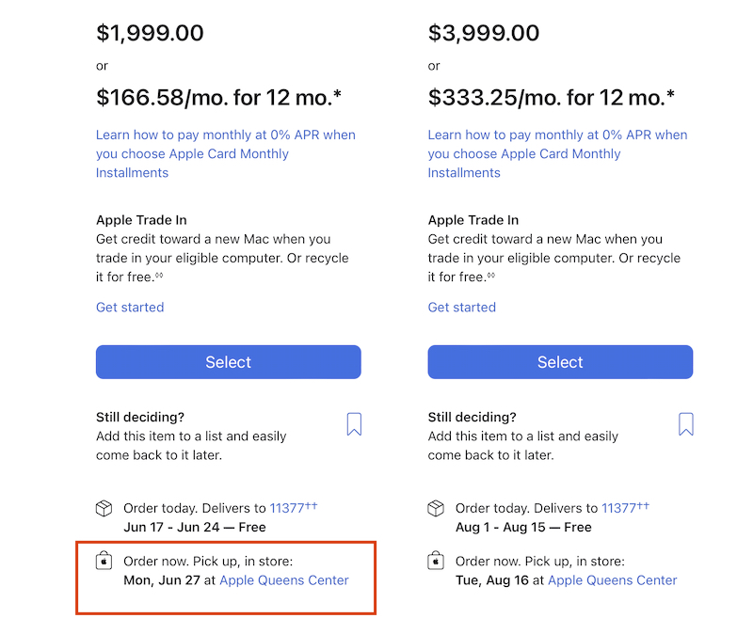
Task: Click the delivery box icon beside Aug 1 delivery
Action: coord(436,509)
